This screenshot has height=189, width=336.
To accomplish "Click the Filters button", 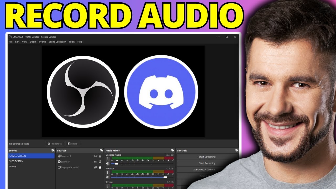I will [72, 144].
